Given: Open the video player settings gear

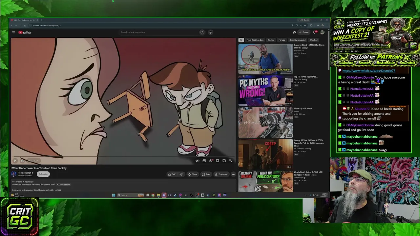Looking at the screenshot, I should [211, 161].
